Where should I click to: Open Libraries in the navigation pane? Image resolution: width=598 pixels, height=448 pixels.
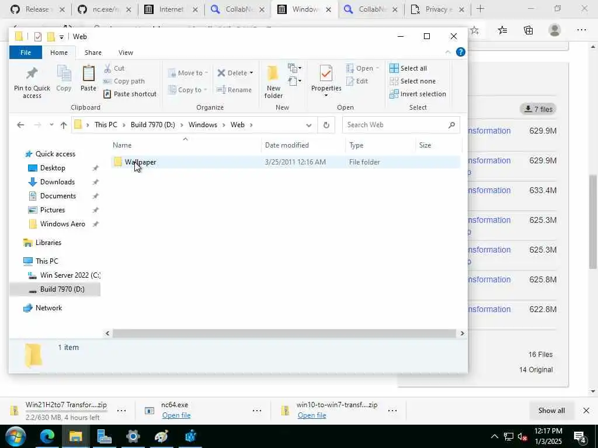coord(42,243)
